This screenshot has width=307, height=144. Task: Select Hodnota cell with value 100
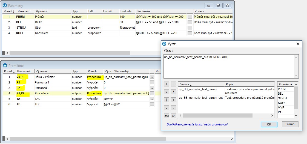click(x=127, y=17)
